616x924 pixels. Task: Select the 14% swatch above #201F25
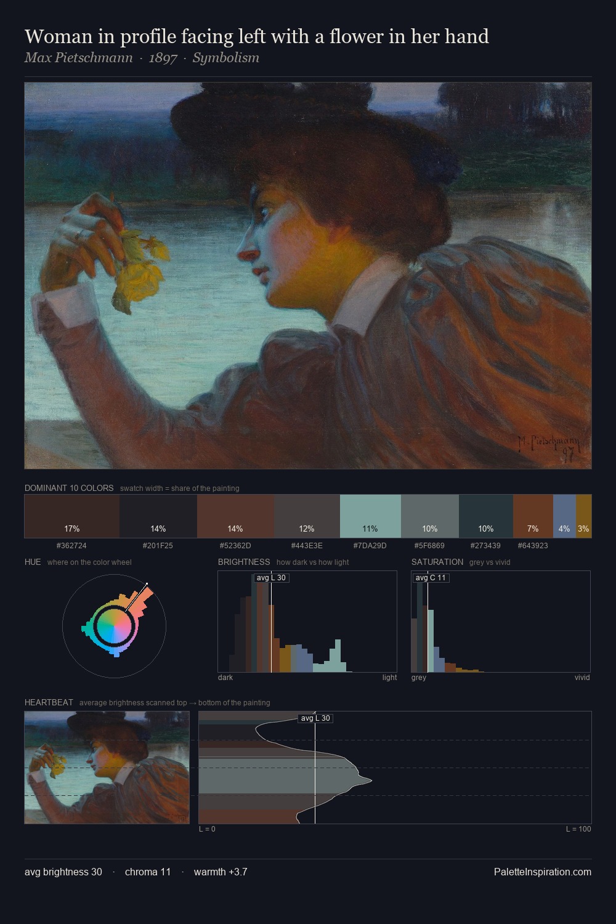pos(158,516)
